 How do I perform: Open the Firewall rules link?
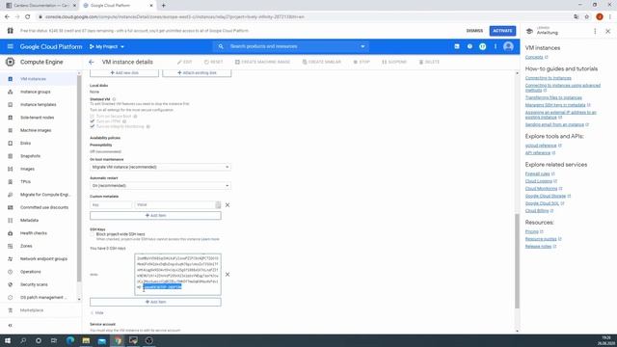(x=538, y=173)
